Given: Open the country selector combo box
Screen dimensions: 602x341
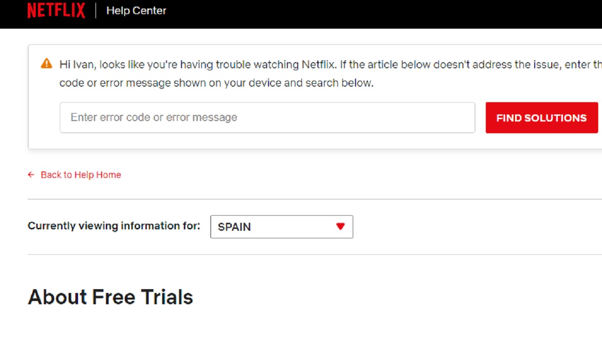Looking at the screenshot, I should tap(281, 227).
